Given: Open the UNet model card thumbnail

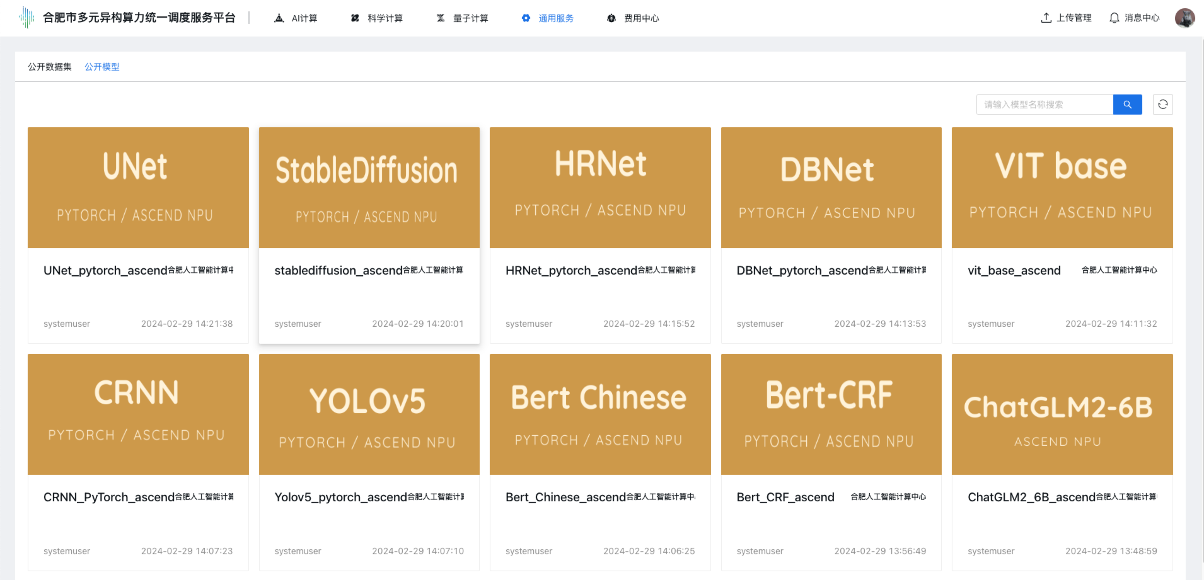Looking at the screenshot, I should pos(138,188).
